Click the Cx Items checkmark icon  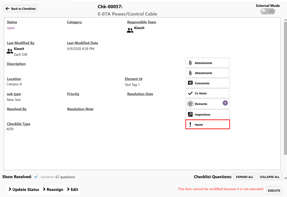tap(190, 93)
